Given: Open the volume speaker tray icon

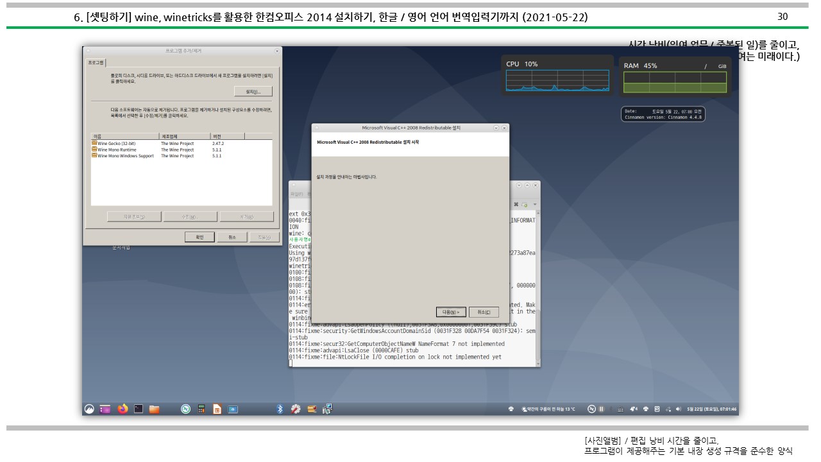Looking at the screenshot, I should tap(678, 409).
